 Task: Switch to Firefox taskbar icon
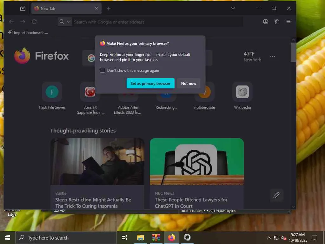172,238
